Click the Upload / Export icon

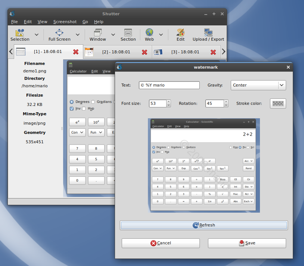point(208,32)
